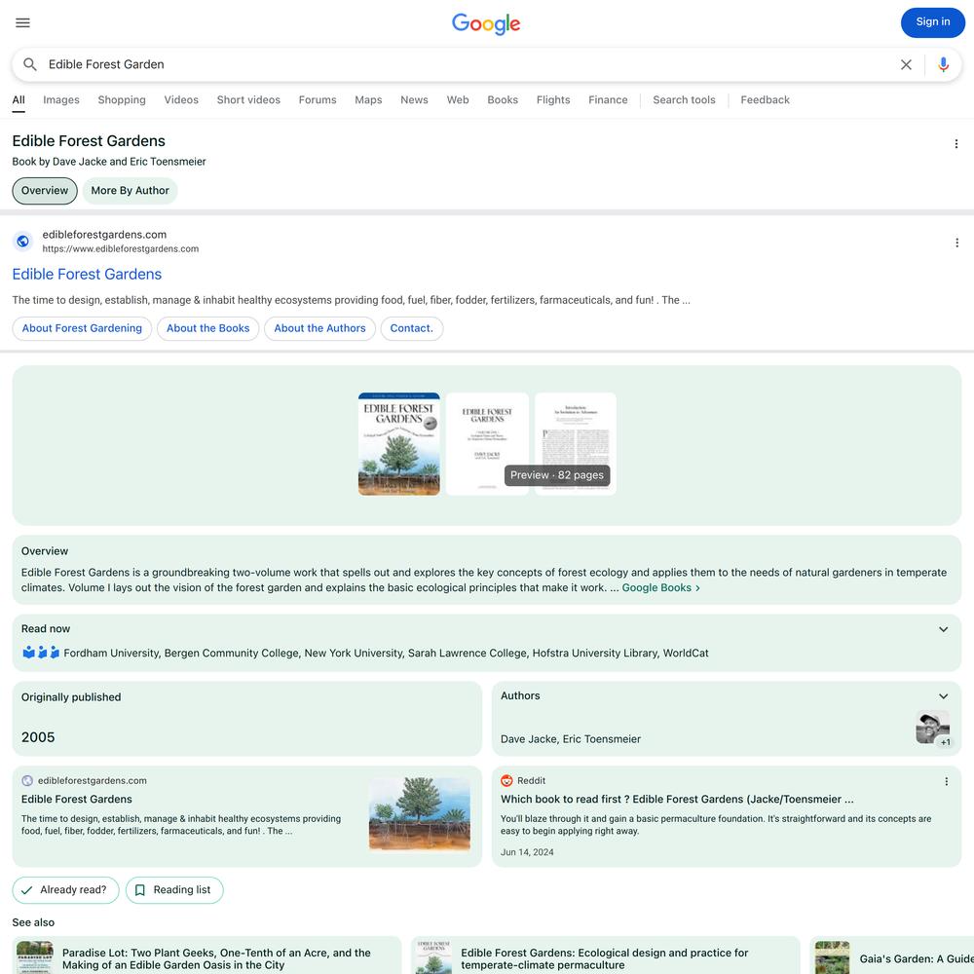Select the All results tab

coord(19,100)
